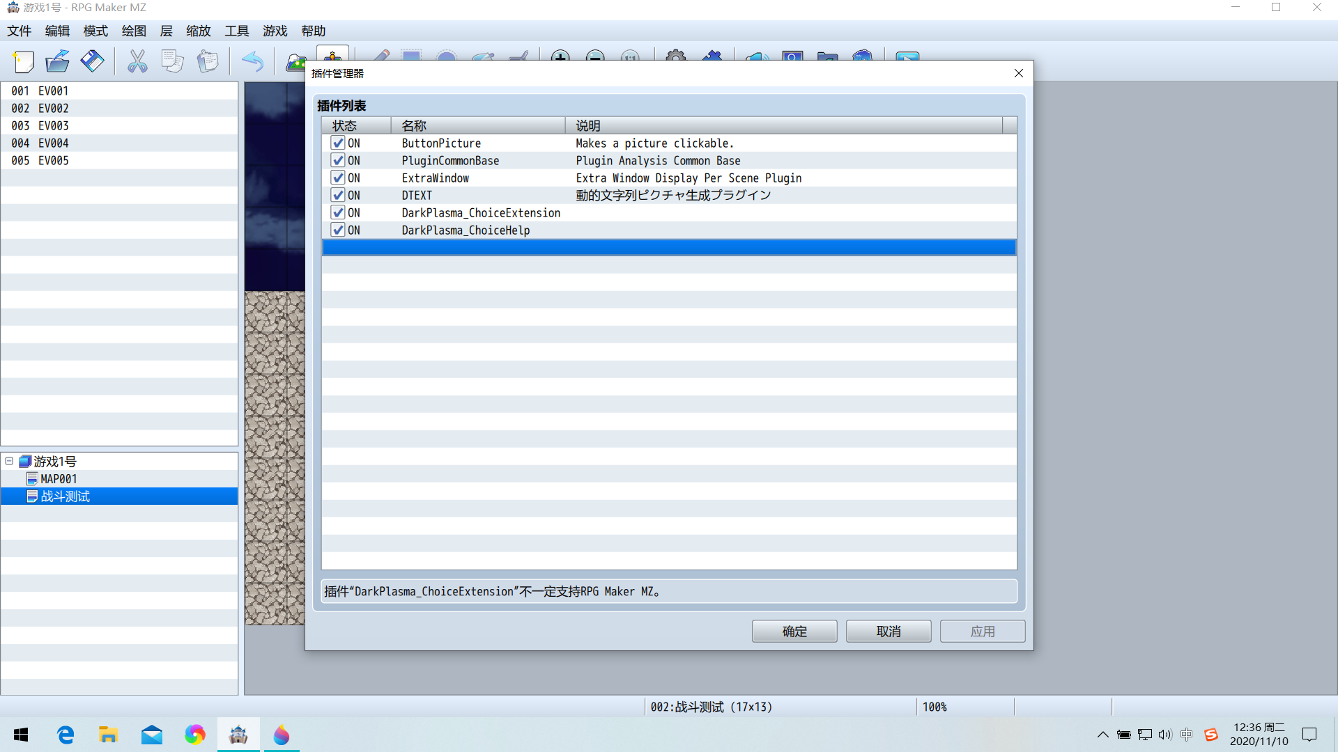Uncheck the ButtonPicture plugin checkbox

click(338, 143)
